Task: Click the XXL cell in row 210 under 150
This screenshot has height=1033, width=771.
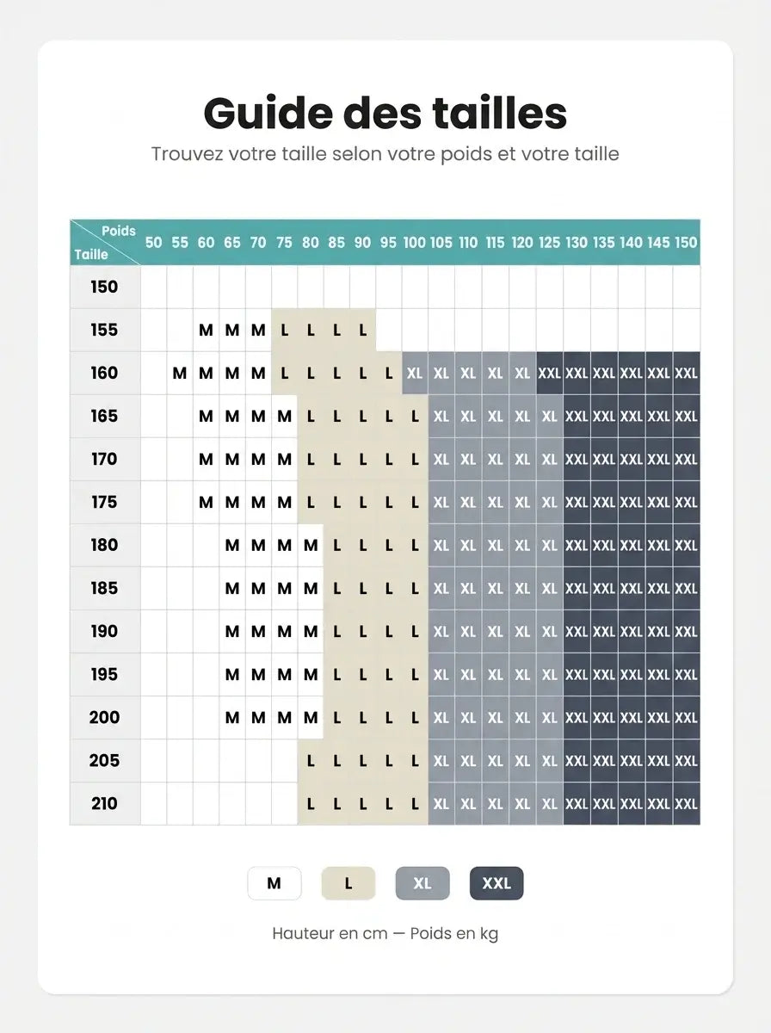Action: pyautogui.click(x=686, y=803)
